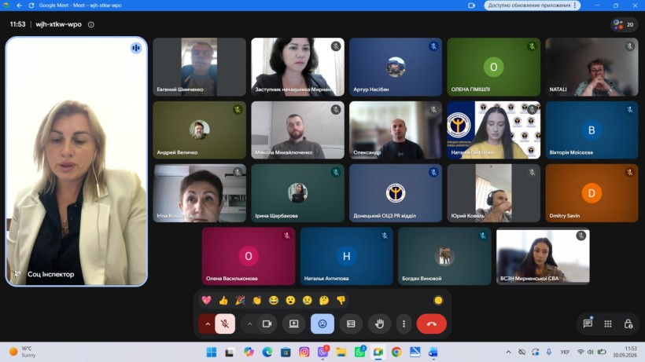Send the thumbs down reaction
This screenshot has width=645, height=362.
[341, 301]
